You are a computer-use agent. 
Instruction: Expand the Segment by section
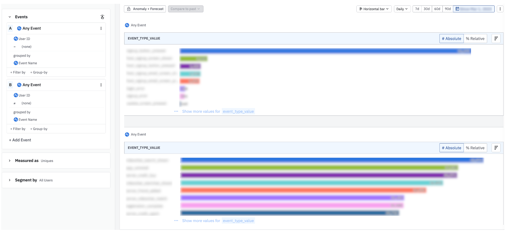[x=10, y=180]
